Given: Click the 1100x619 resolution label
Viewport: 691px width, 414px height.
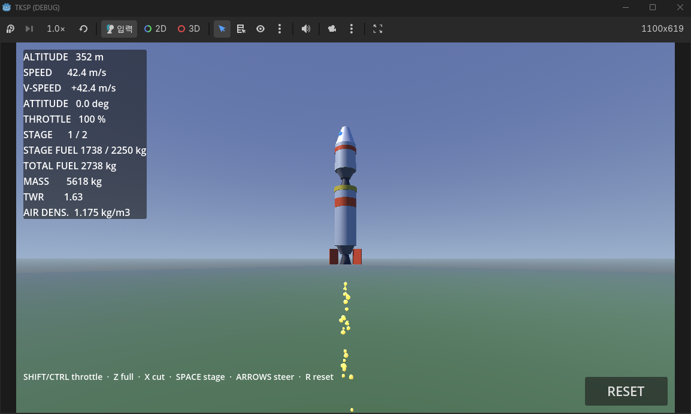Looking at the screenshot, I should [x=662, y=29].
